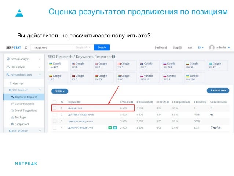Click the Serpstat logo
234x176 pixels.
[x=14, y=47]
